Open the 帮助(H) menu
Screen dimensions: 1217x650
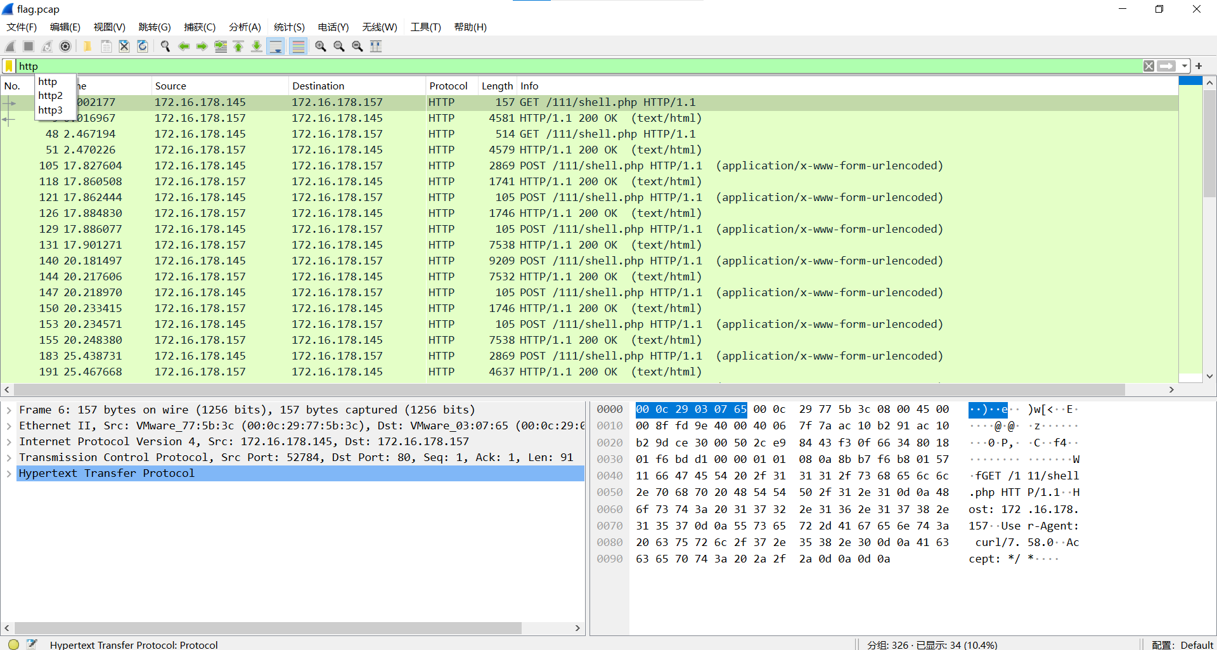[470, 27]
